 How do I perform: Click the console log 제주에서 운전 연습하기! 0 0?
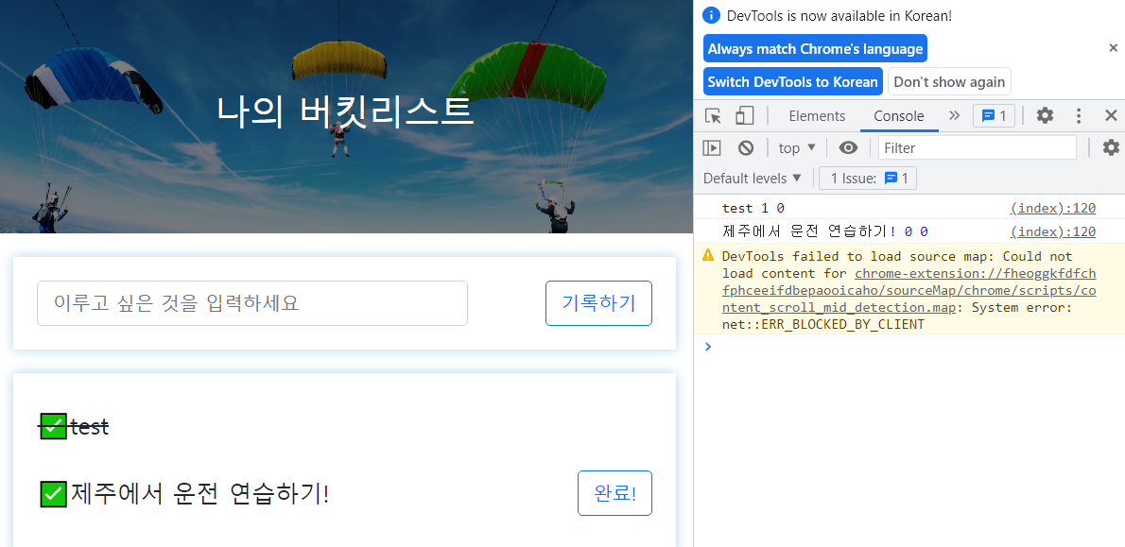(x=826, y=231)
